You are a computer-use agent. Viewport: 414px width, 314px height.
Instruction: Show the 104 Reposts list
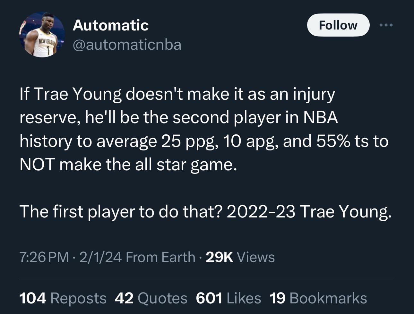pos(63,298)
